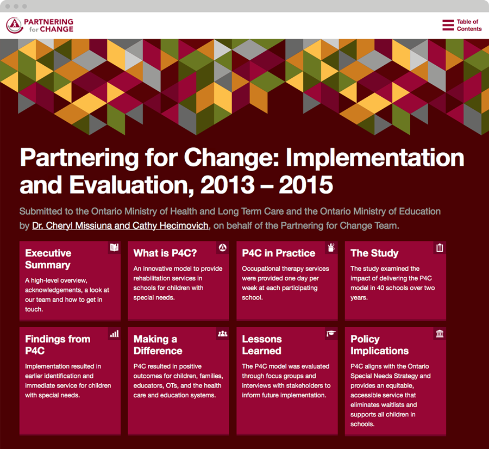Click the clipboard icon on The Study card
This screenshot has width=489, height=449.
440,248
